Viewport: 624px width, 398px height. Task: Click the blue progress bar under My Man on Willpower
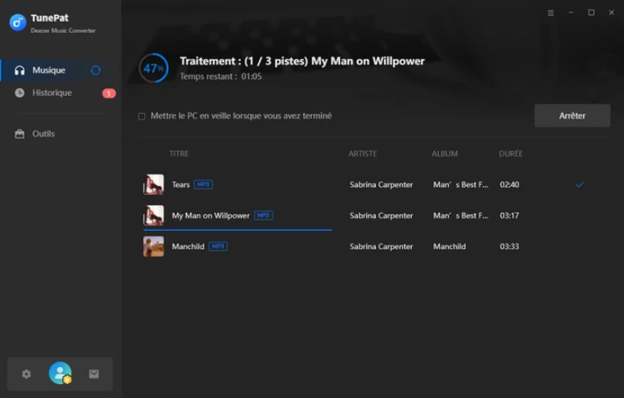pyautogui.click(x=237, y=229)
